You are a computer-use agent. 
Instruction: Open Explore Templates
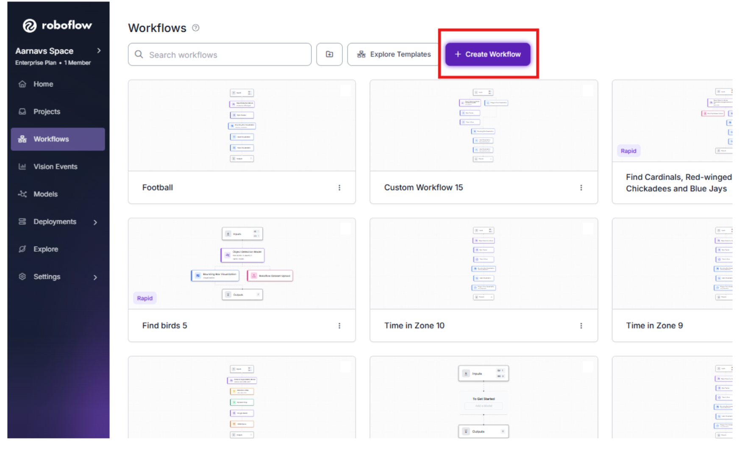393,54
